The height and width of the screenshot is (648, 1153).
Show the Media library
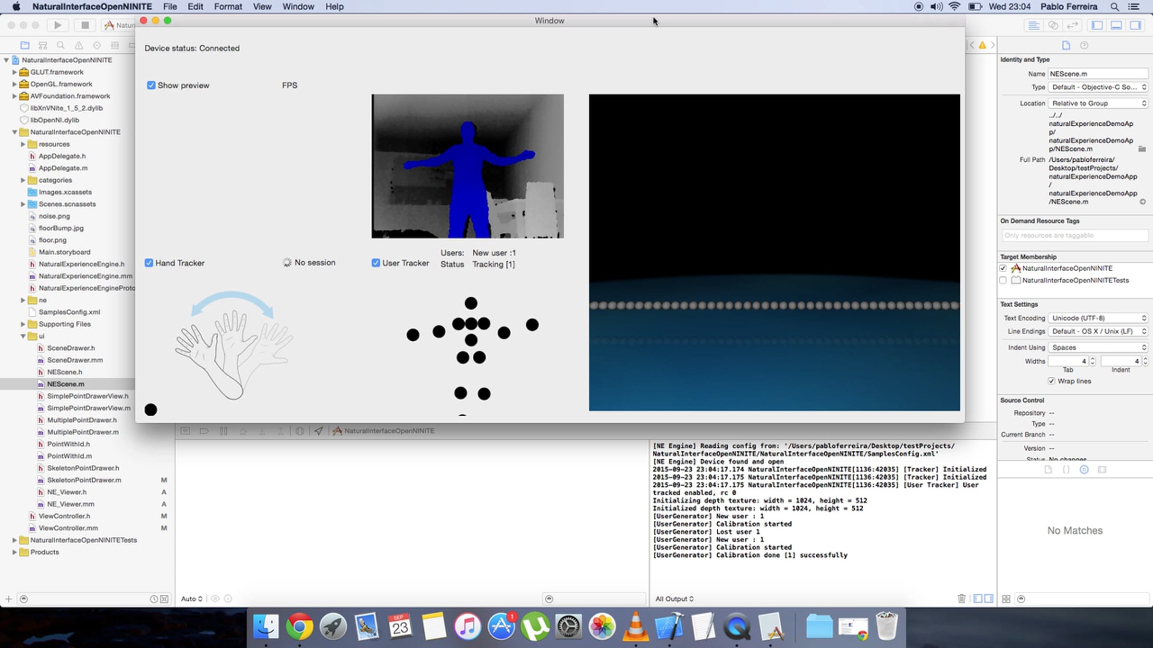pyautogui.click(x=1102, y=469)
